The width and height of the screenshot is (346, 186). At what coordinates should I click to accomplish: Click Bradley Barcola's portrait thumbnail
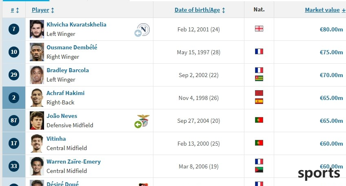[x=37, y=75]
